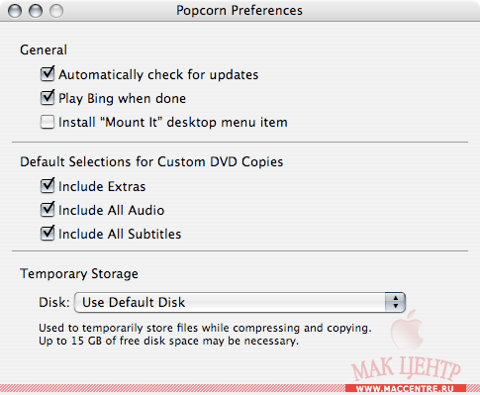
Task: Click the grayed-out zoom window button
Action: [56, 11]
